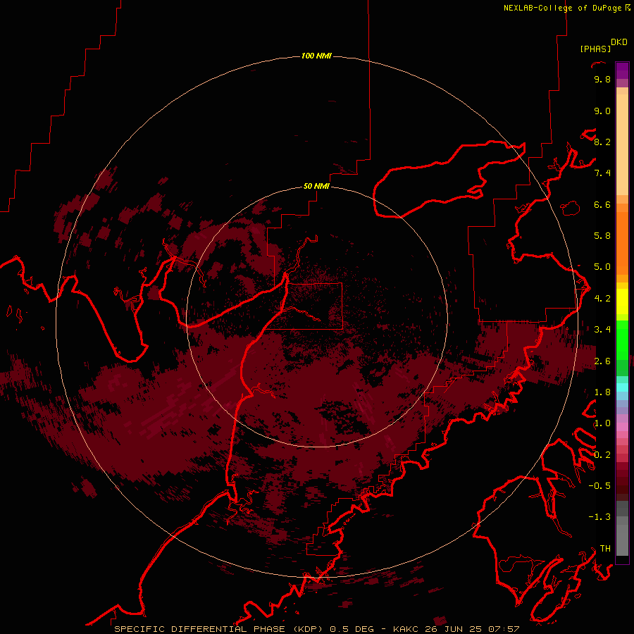Image resolution: width=634 pixels, height=634 pixels.
Task: Click the 0.5 DEG elevation text in the caption
Action: pyautogui.click(x=352, y=629)
